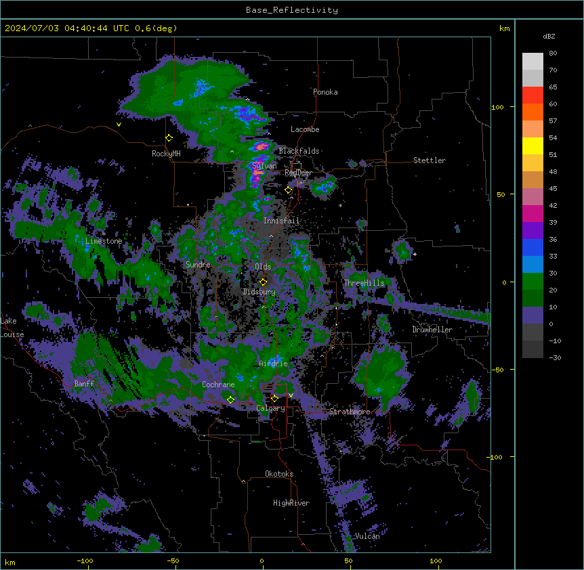Click the Calgary city label
This screenshot has width=584, height=570.
coord(270,408)
